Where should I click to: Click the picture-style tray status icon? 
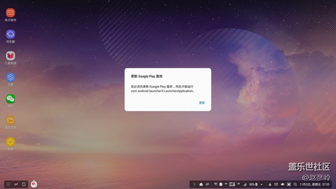(232, 184)
